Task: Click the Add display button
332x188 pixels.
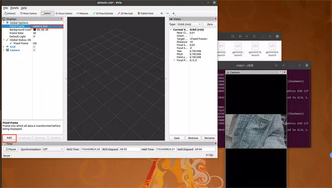Action: click(9, 138)
